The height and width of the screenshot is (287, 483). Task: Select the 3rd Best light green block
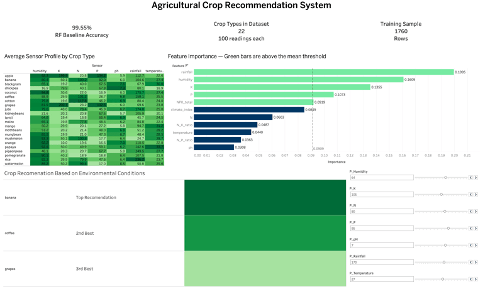[x=265, y=269]
